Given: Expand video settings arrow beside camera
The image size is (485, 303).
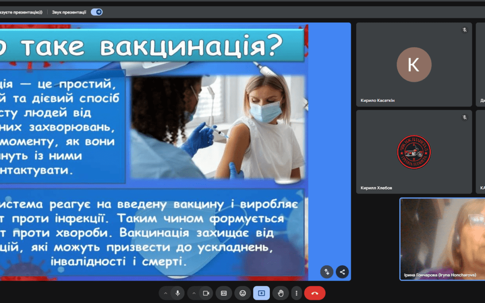Looking at the screenshot, I should 194,293.
